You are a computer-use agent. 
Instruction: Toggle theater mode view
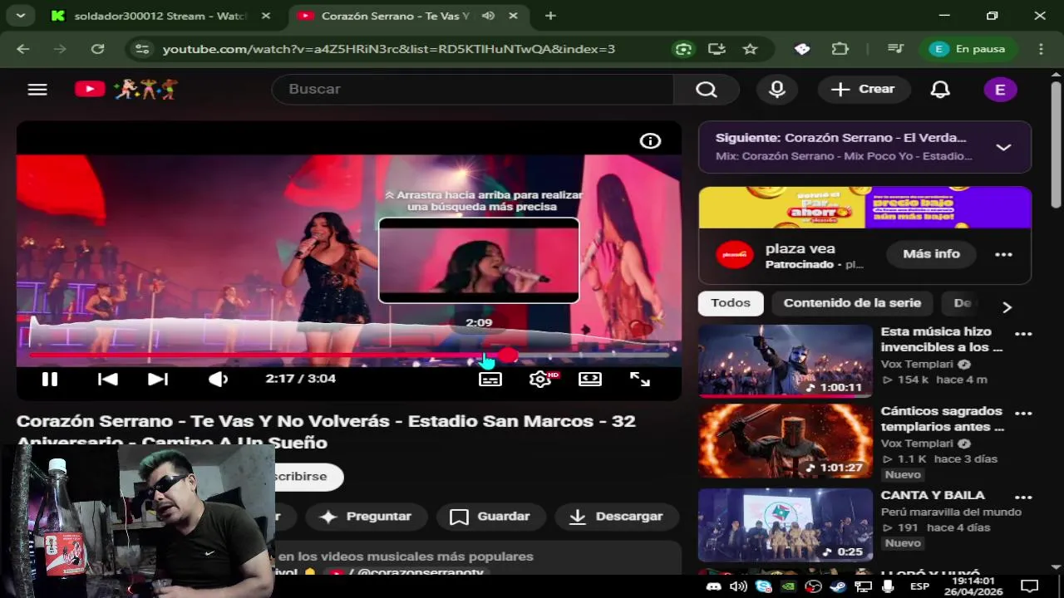590,379
